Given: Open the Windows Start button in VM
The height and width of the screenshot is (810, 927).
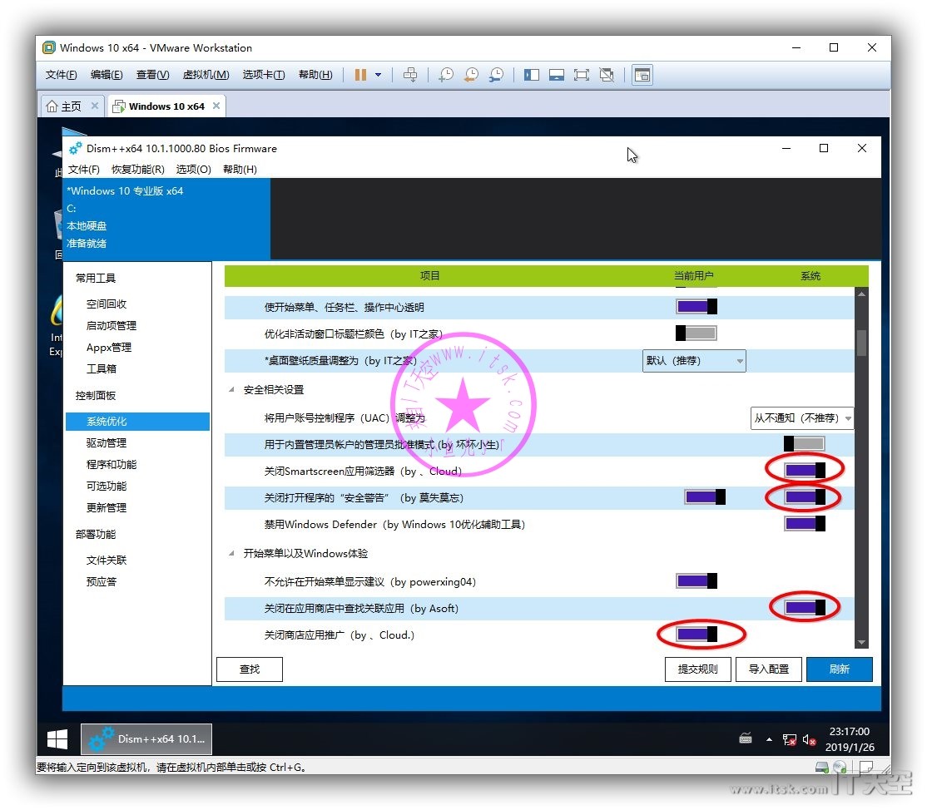Looking at the screenshot, I should point(57,739).
